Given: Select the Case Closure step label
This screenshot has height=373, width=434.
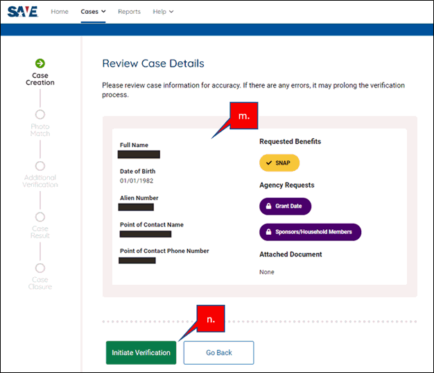Looking at the screenshot, I should tap(40, 283).
